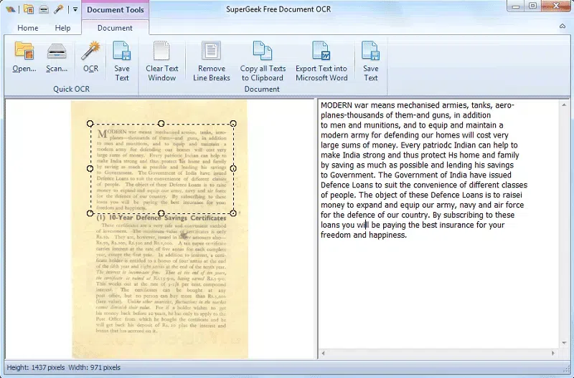Switch to the Home tab
This screenshot has height=378, width=574.
(x=28, y=28)
